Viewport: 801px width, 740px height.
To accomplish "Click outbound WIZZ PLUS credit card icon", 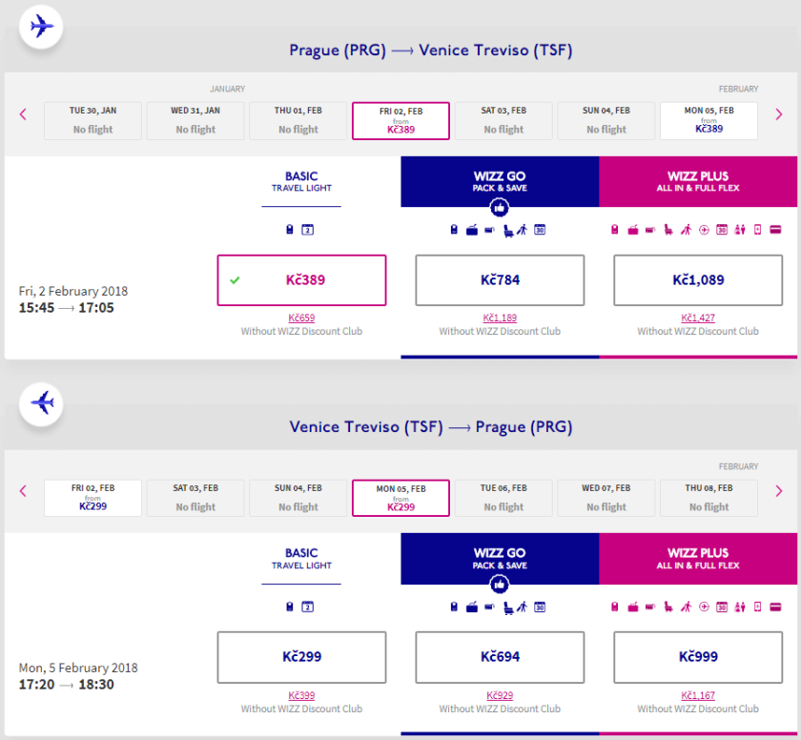I will coord(775,229).
